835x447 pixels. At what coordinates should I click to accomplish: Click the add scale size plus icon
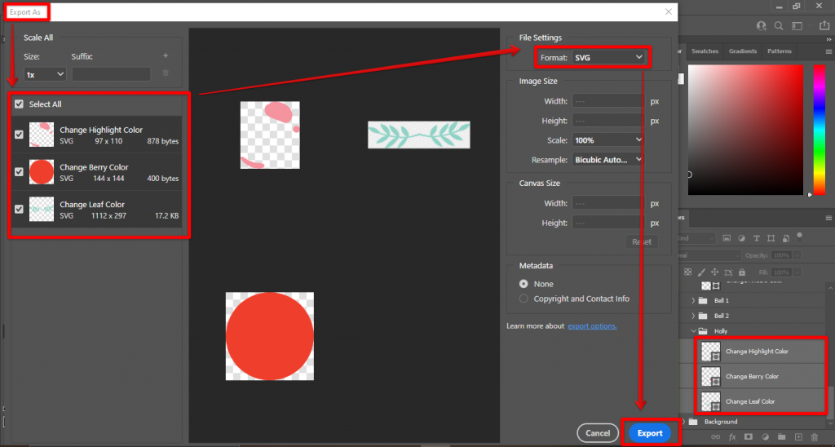click(166, 56)
